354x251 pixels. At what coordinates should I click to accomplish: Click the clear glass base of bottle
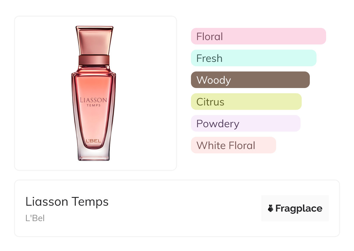click(94, 155)
